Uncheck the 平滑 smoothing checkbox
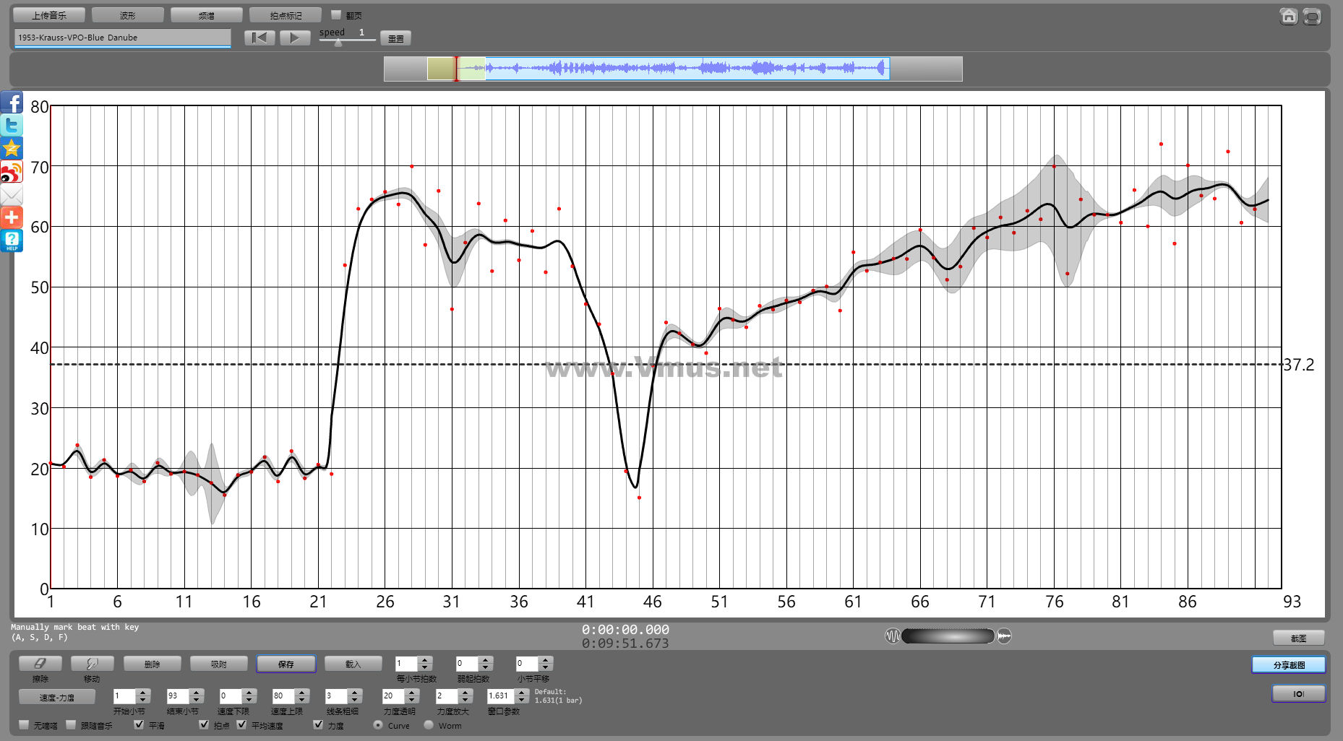The image size is (1343, 741). tap(139, 724)
